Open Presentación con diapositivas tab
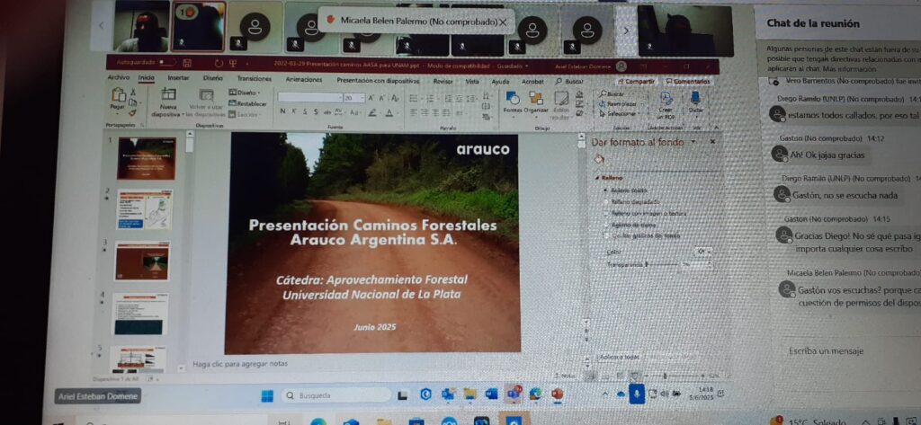Screen dimensions: 921x425 point(378,81)
